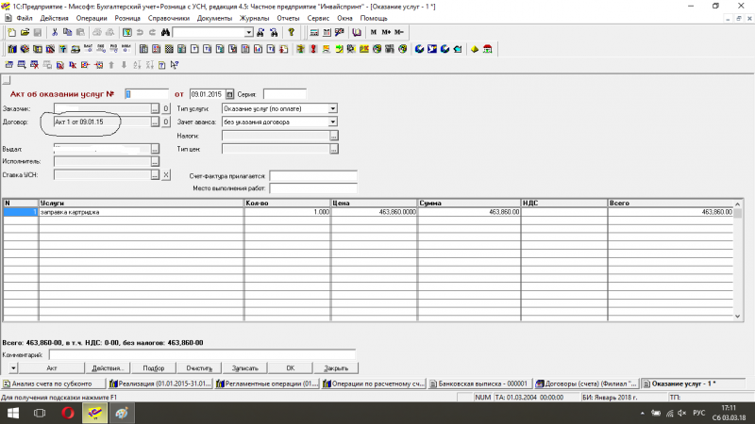This screenshot has height=424, width=755.
Task: Open the Файл menu
Action: pyautogui.click(x=25, y=18)
